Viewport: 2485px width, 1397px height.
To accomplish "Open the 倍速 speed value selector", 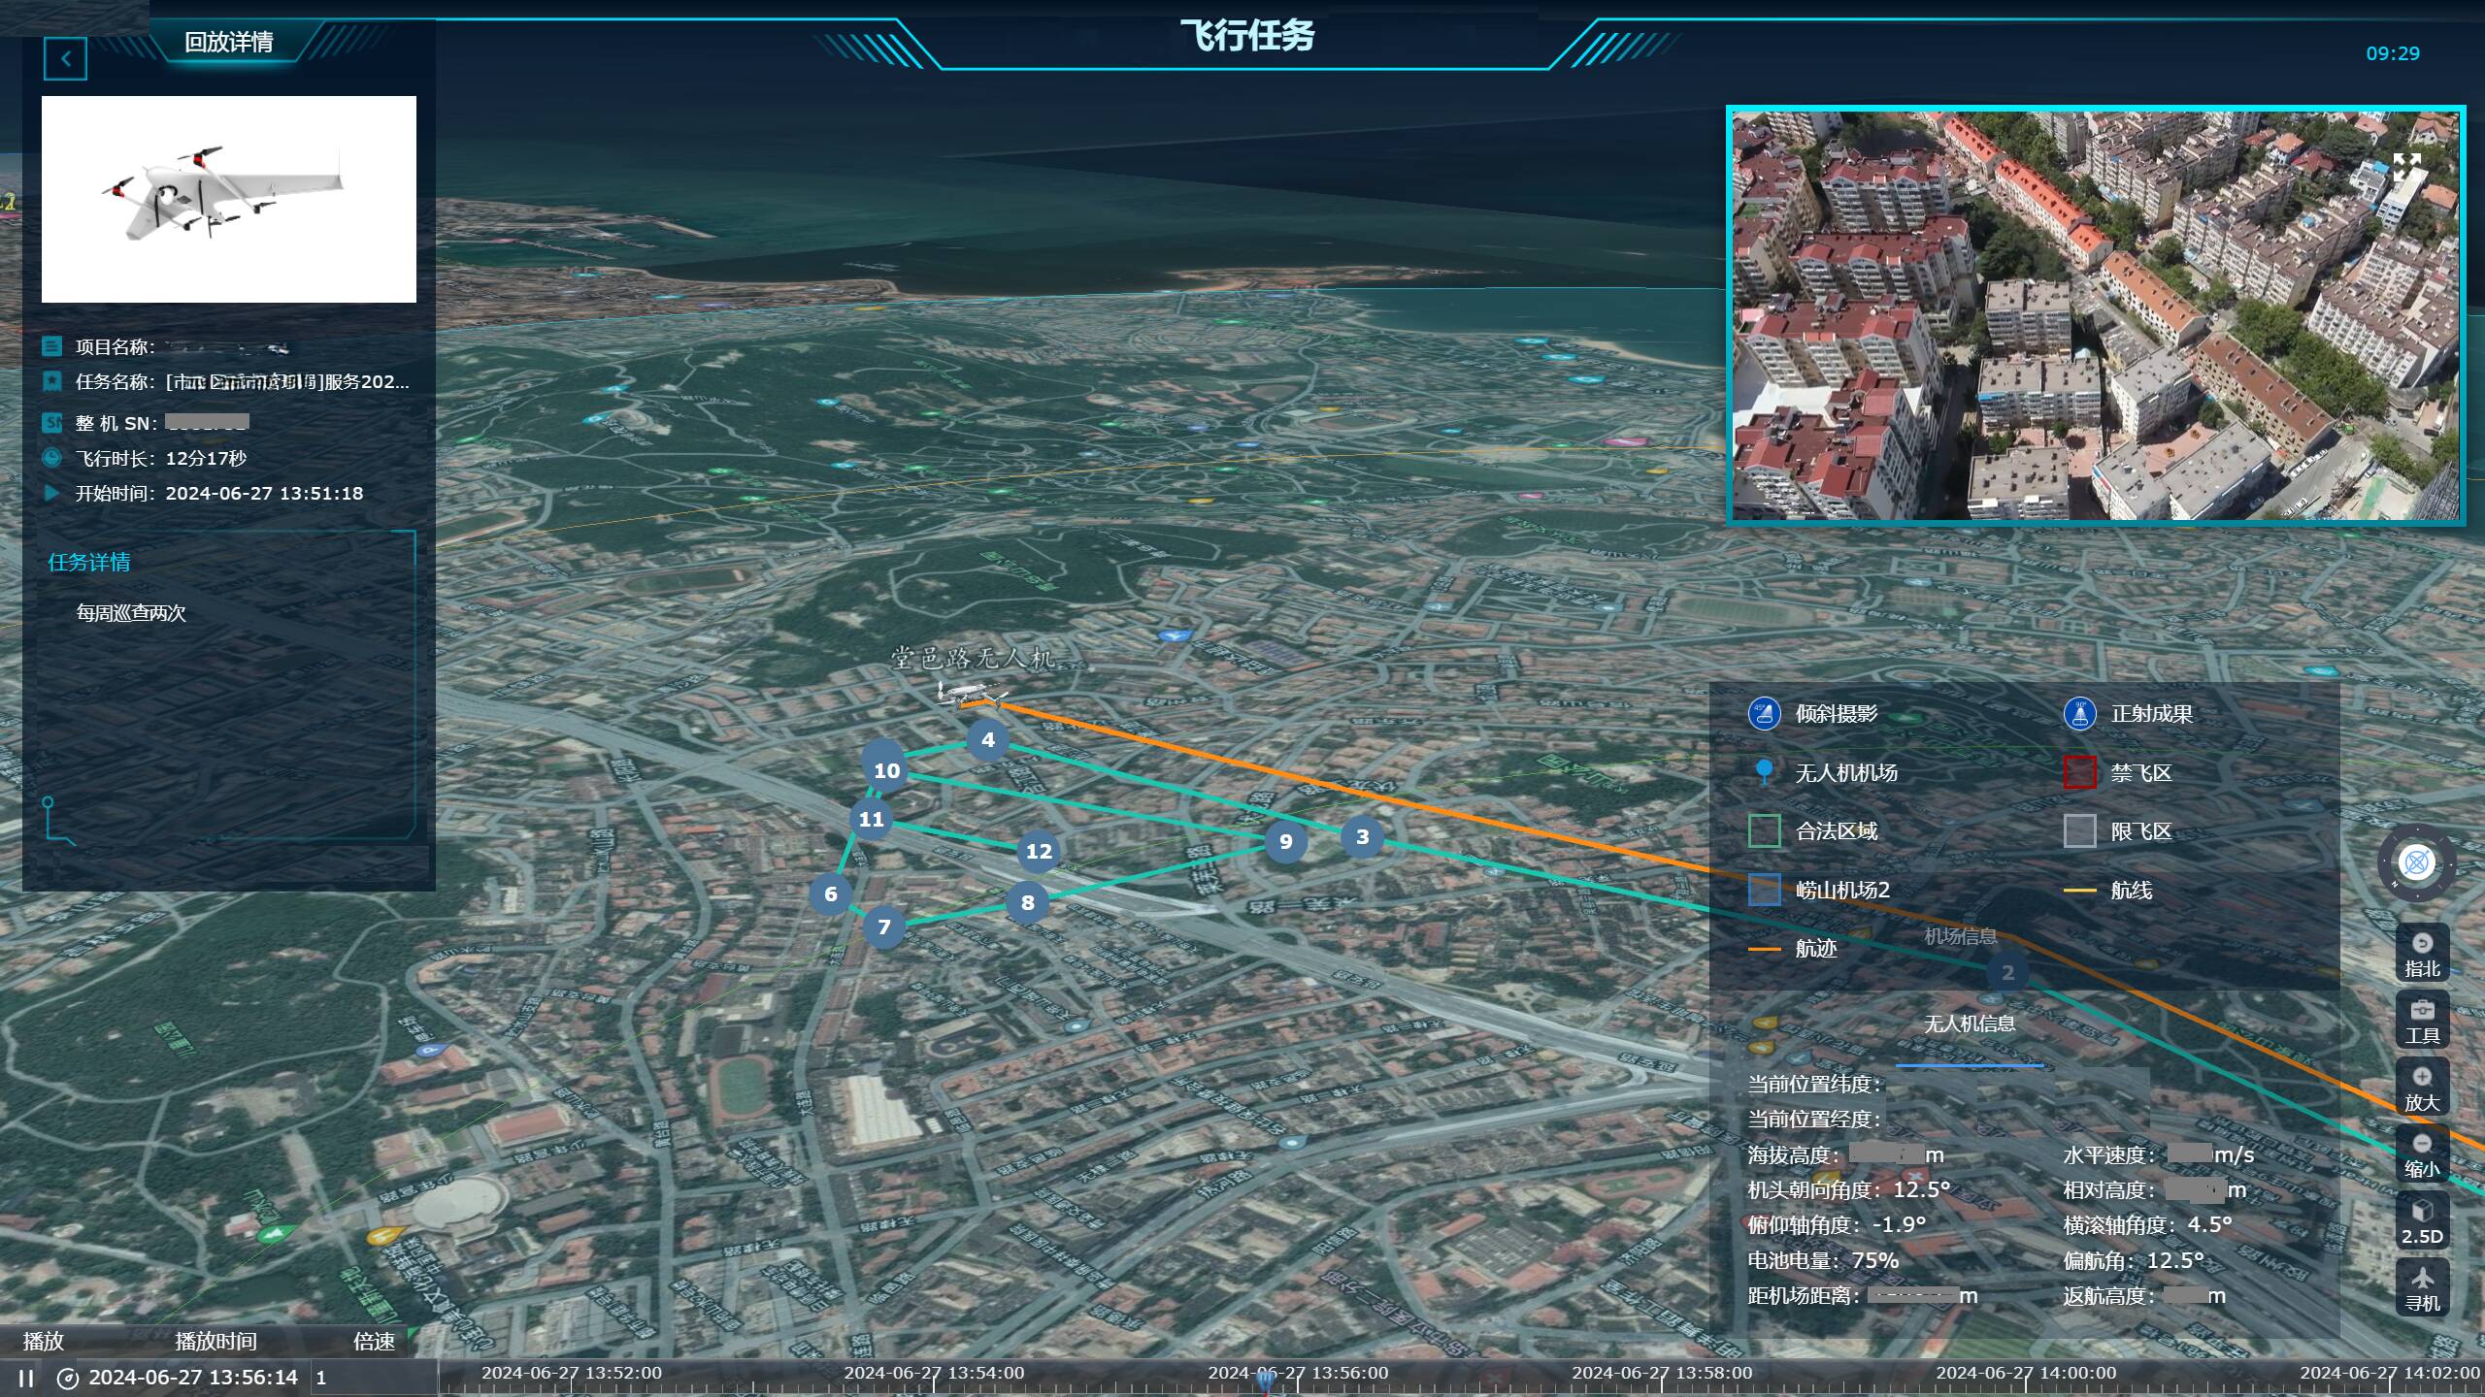I will pos(373,1378).
